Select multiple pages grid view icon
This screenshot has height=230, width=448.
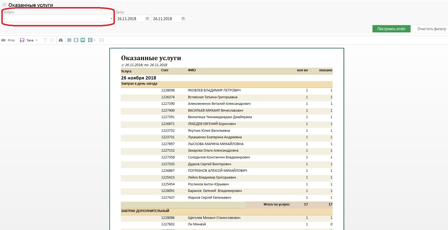tap(90, 40)
